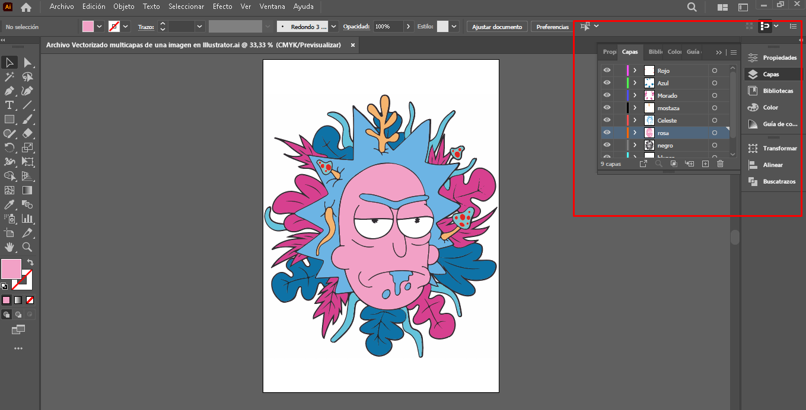
Task: Expand the negro layer contents
Action: coord(635,145)
